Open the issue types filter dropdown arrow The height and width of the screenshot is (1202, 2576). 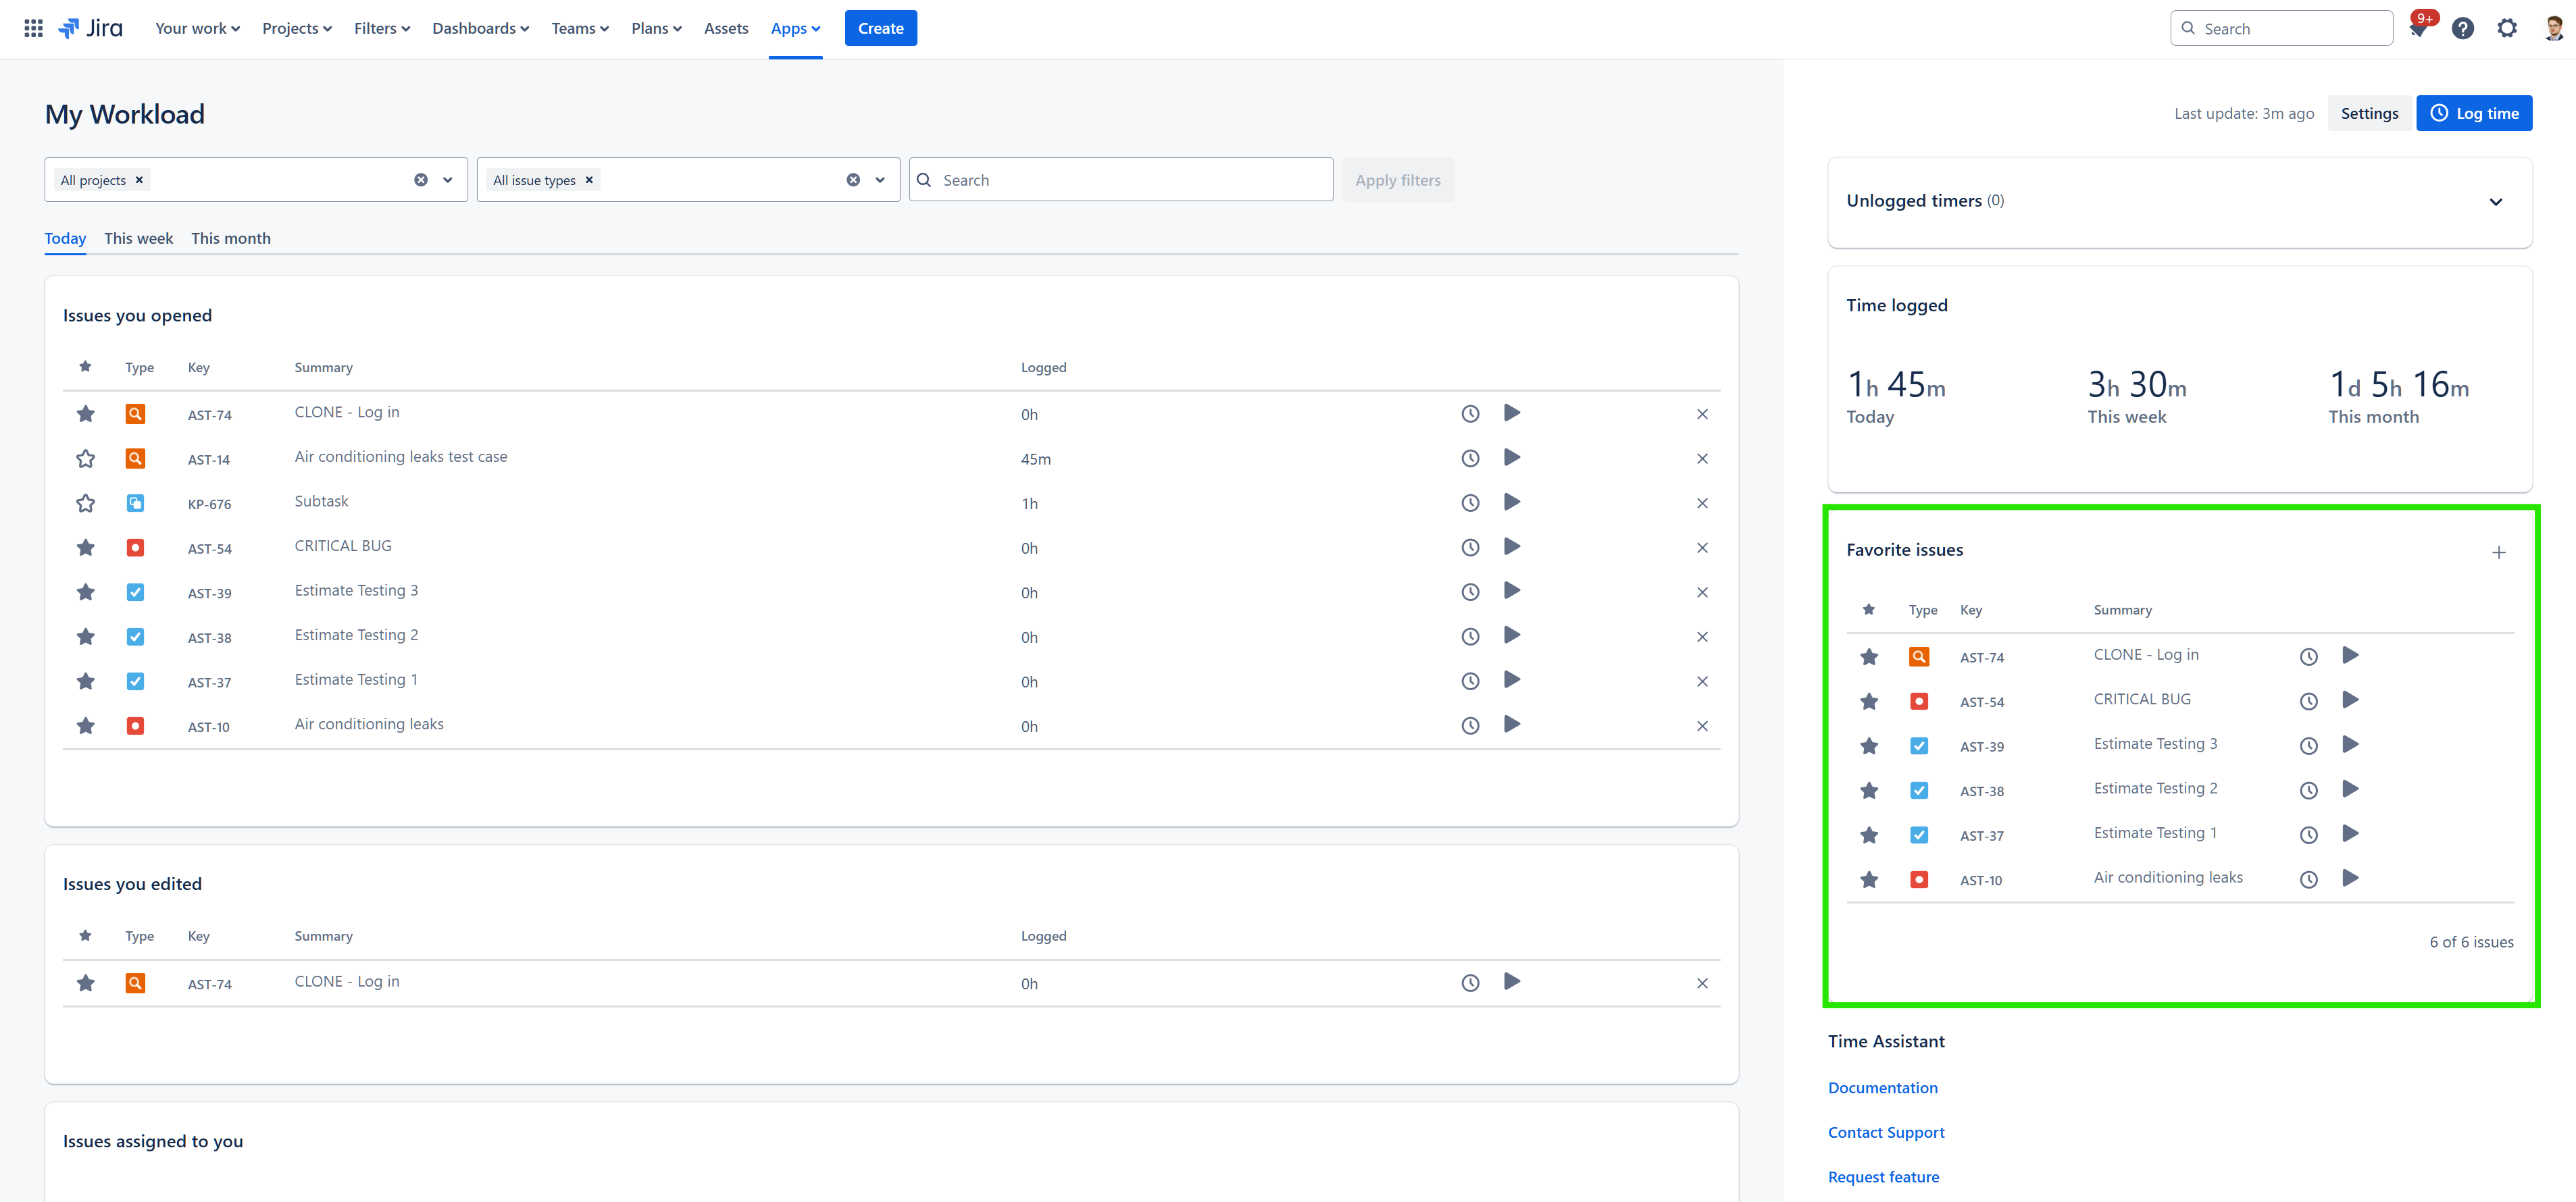pyautogui.click(x=880, y=180)
